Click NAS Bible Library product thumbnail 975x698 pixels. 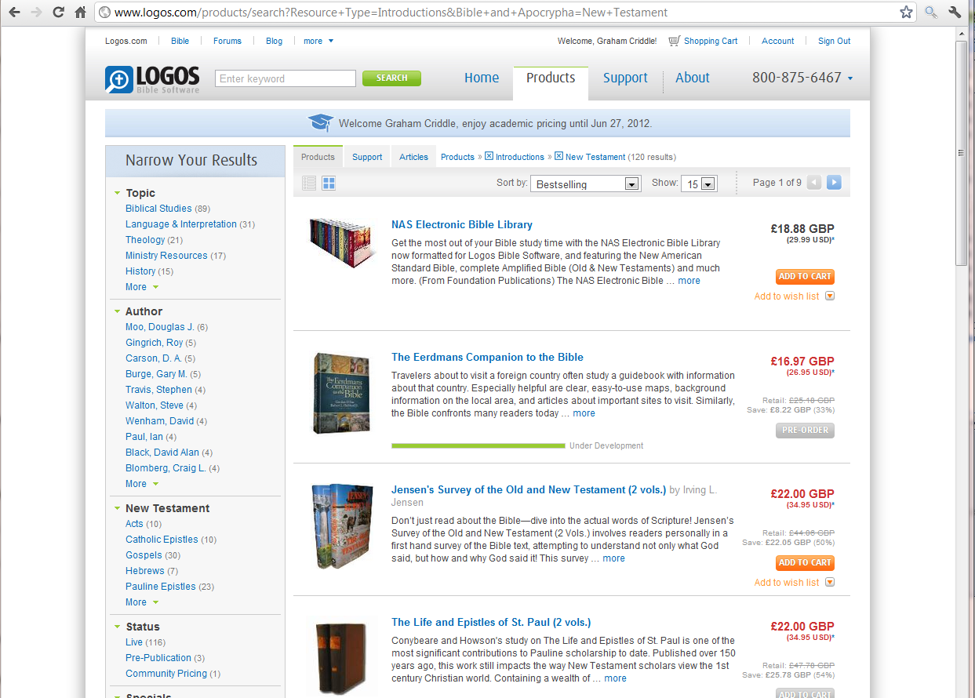click(343, 244)
